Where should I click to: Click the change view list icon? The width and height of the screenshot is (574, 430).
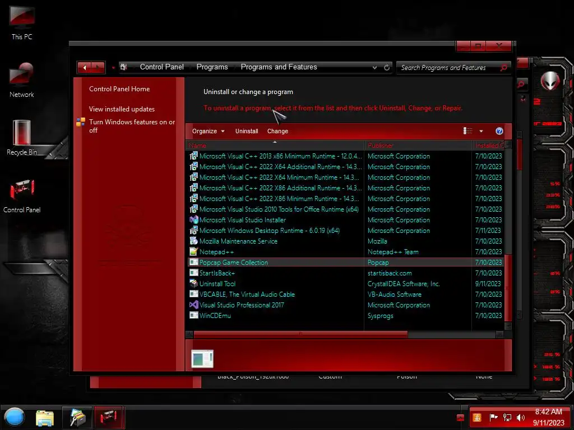[x=468, y=131]
